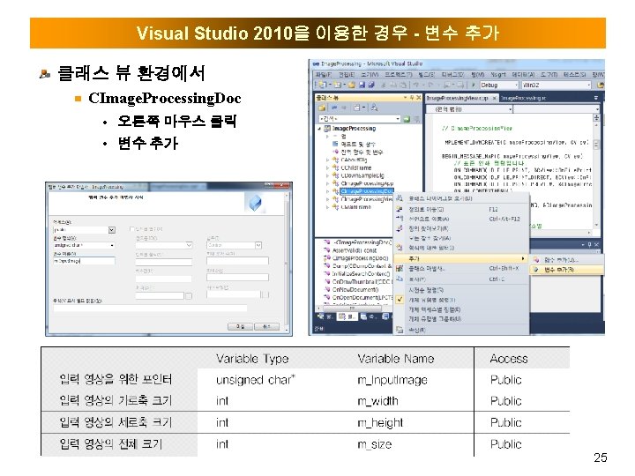The width and height of the screenshot is (635, 476).
Task: Click the wizard cube image in Add Variable dialog
Action: point(255,203)
